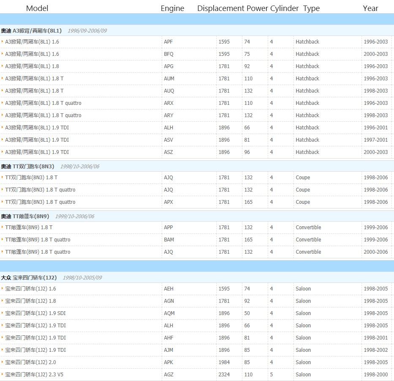Click engine code AJM cell
394x381 pixels.
point(168,350)
